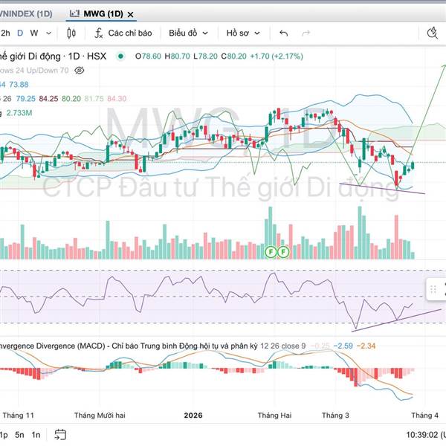446x446 pixels.
Task: Redo the chart action
Action: pyautogui.click(x=306, y=33)
